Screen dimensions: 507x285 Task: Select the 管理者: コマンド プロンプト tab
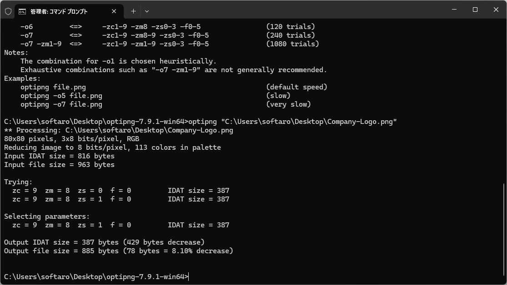65,11
